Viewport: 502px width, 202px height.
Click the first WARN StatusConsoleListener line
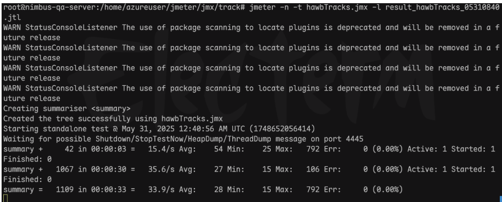pyautogui.click(x=252, y=33)
